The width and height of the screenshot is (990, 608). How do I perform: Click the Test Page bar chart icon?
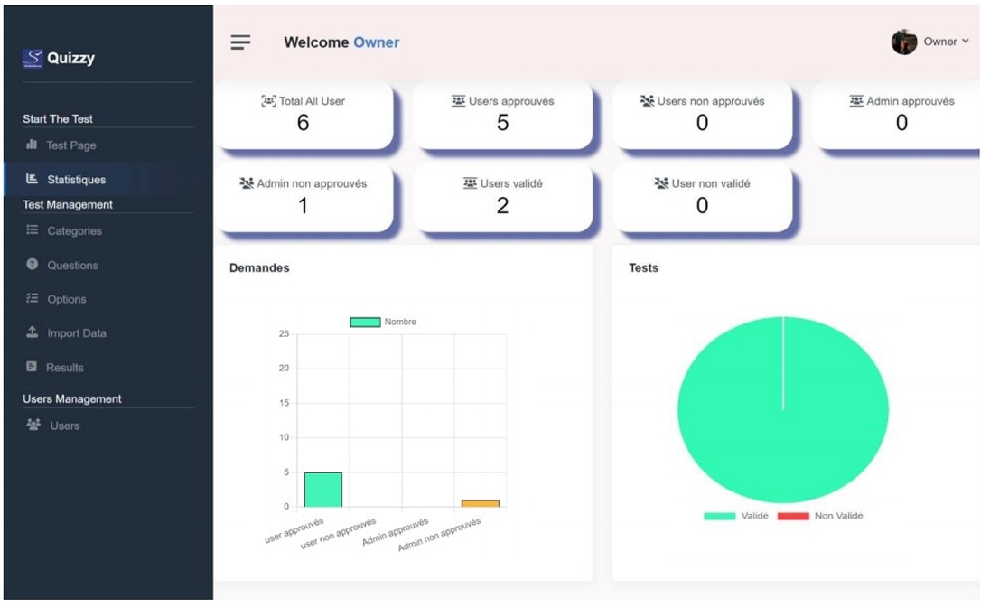(x=32, y=145)
